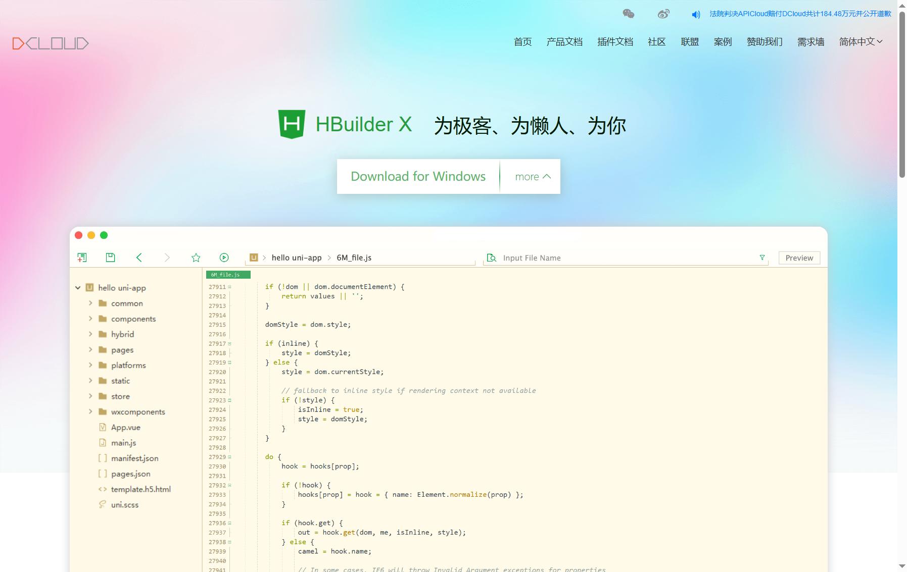Click the back arrow toolbar icon
The image size is (907, 572).
pyautogui.click(x=139, y=257)
